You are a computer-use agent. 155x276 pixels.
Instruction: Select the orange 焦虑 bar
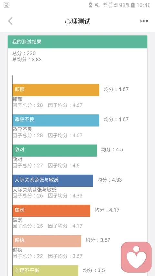[51, 211]
